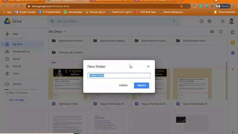238x134 pixels.
Task: Open the Bada Business-Sales folder
Action: 192,41
